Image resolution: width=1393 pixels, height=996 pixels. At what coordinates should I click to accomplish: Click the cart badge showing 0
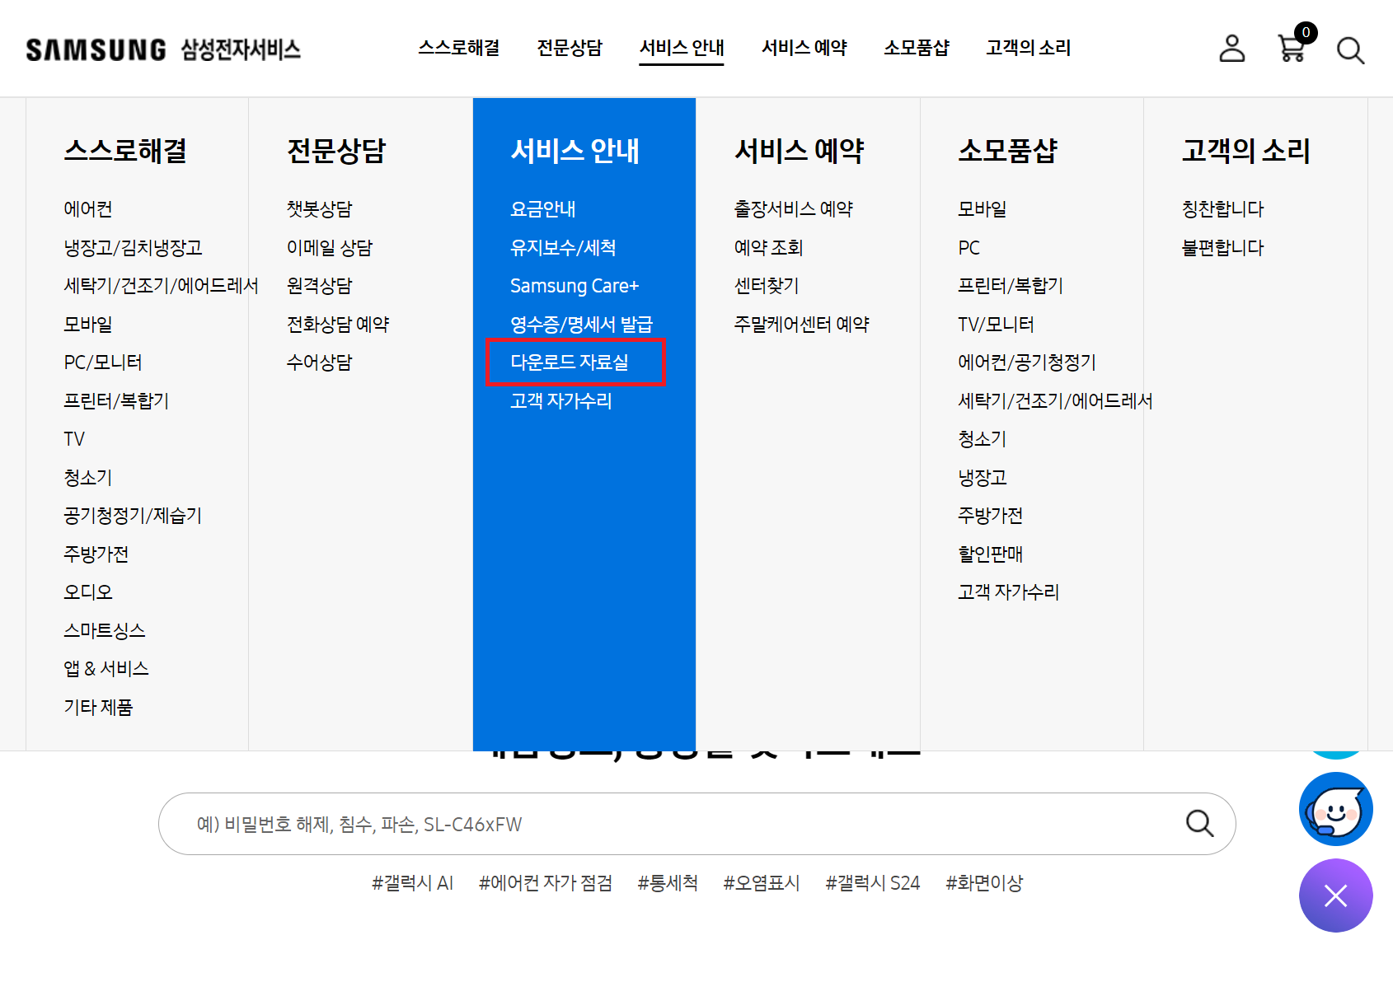(1306, 33)
